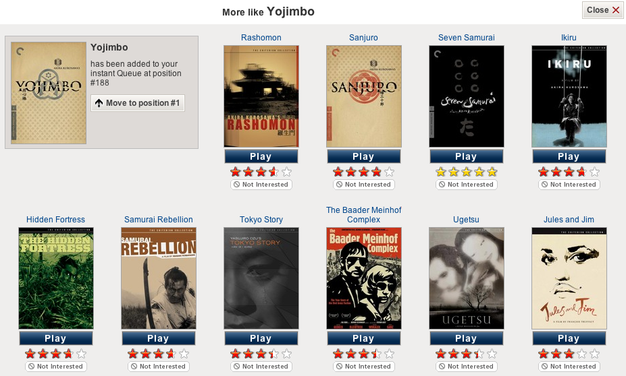Set Seven Samurai rating to three stars
The width and height of the screenshot is (626, 376).
[467, 172]
